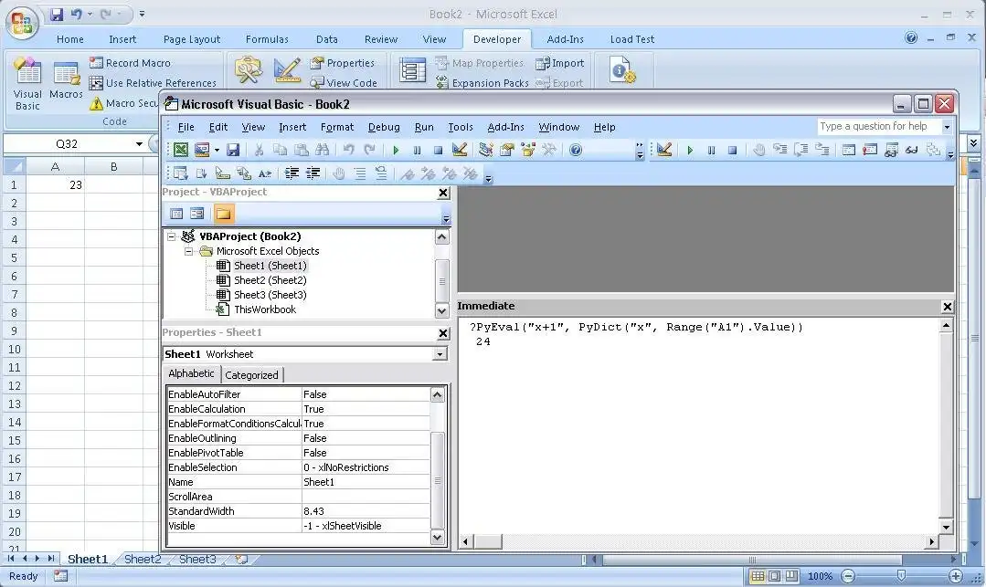Switch to the Categorized properties tab

pos(251,375)
